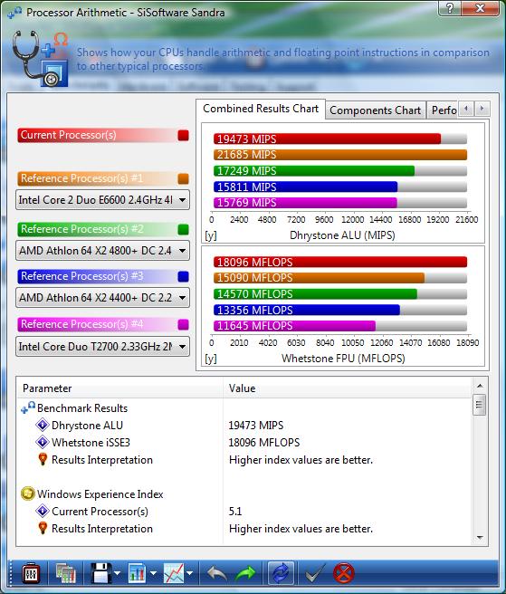The height and width of the screenshot is (594, 506).
Task: Click the Windows Experience Index yellow icon
Action: click(x=28, y=494)
